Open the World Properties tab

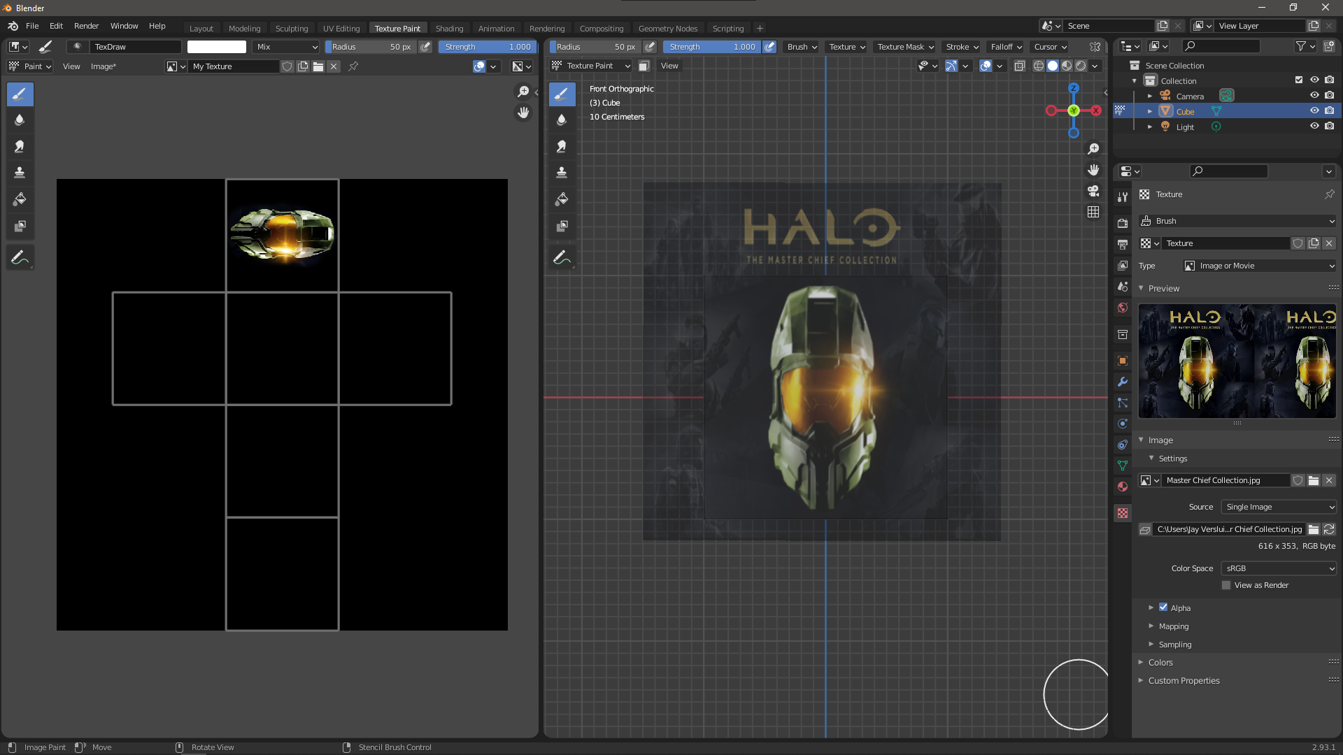pos(1123,308)
